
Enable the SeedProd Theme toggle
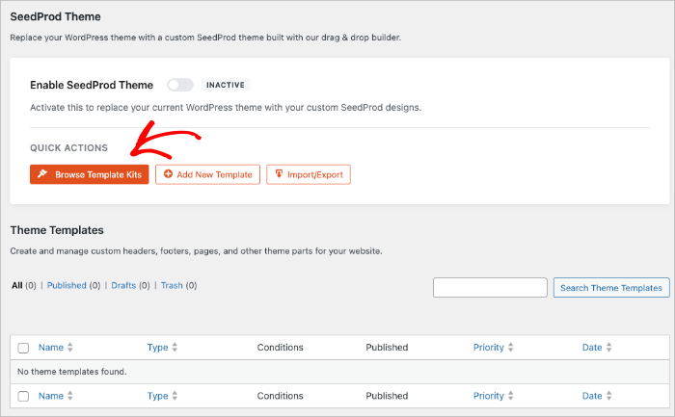[180, 85]
